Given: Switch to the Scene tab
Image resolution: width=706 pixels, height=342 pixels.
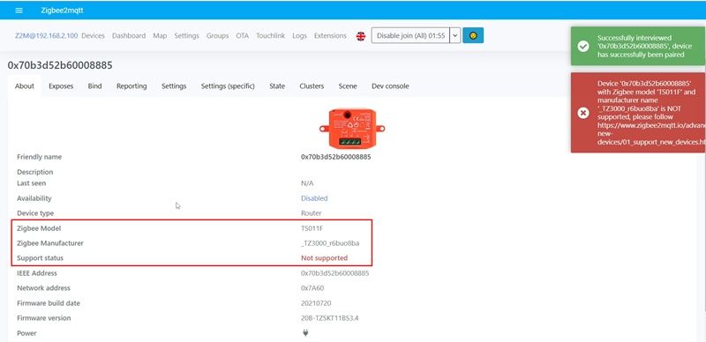Looking at the screenshot, I should click(x=348, y=86).
